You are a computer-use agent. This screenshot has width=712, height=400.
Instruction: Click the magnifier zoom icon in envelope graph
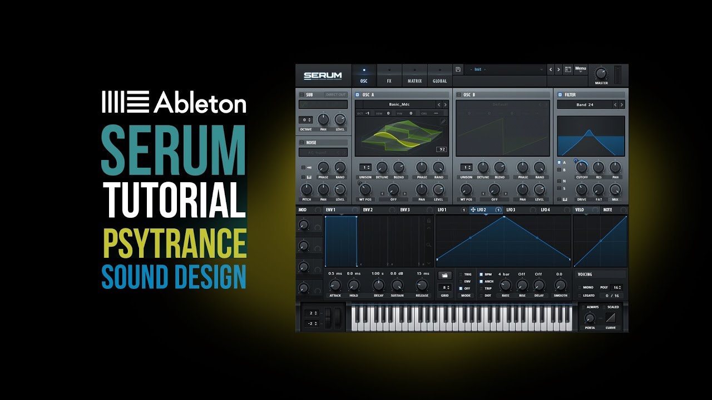click(428, 244)
